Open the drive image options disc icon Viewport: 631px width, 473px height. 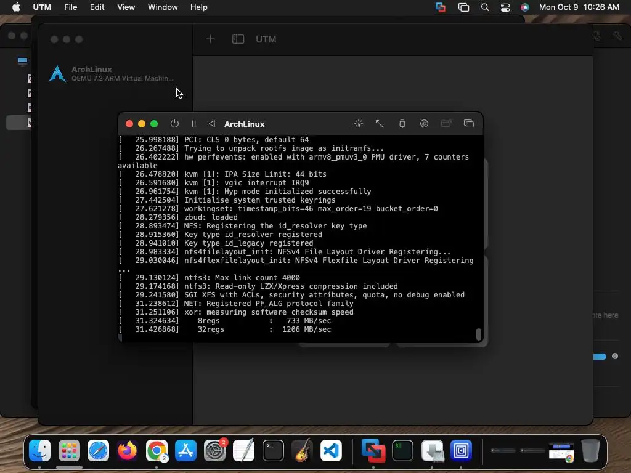click(424, 123)
